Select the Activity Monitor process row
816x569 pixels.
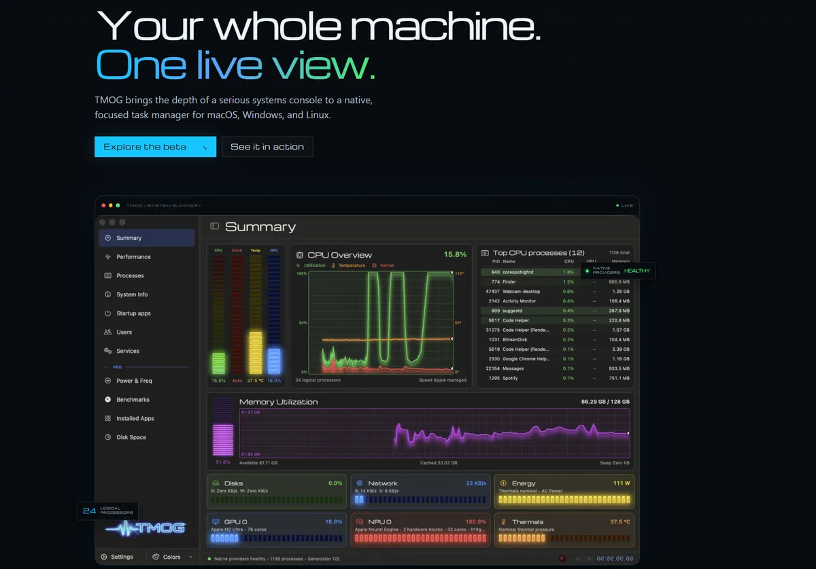[556, 301]
